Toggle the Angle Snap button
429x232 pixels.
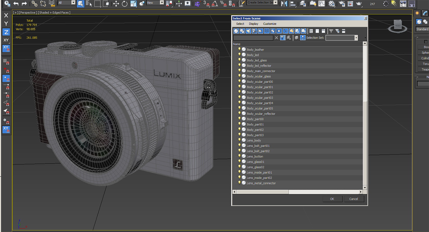(215, 3)
